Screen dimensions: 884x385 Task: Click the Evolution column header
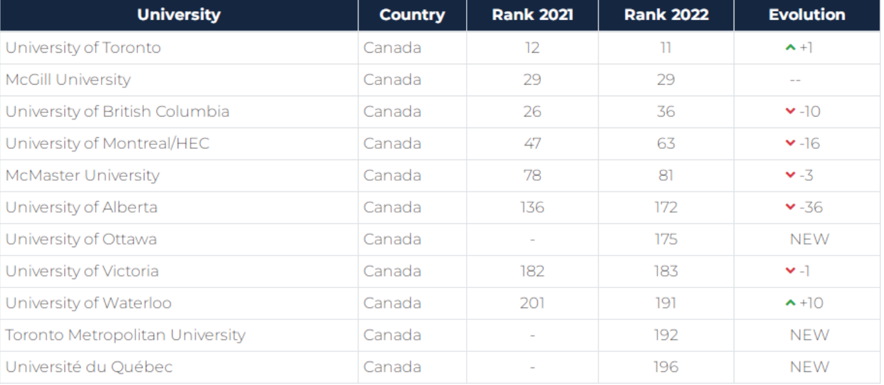click(807, 15)
